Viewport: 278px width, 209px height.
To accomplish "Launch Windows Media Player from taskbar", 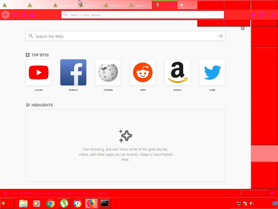I will coord(37,203).
